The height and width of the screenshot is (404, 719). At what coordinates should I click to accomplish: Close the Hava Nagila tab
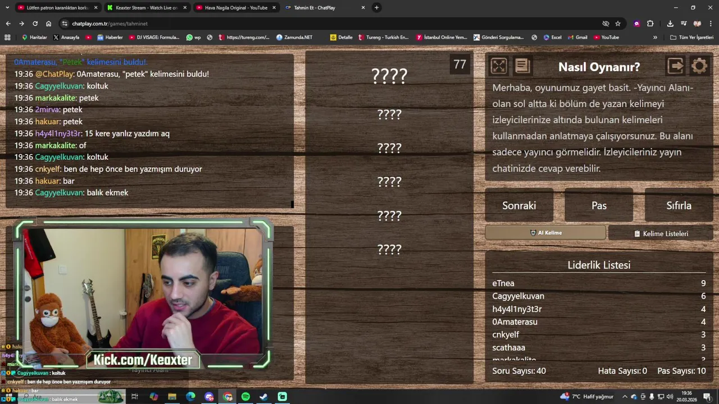point(274,8)
